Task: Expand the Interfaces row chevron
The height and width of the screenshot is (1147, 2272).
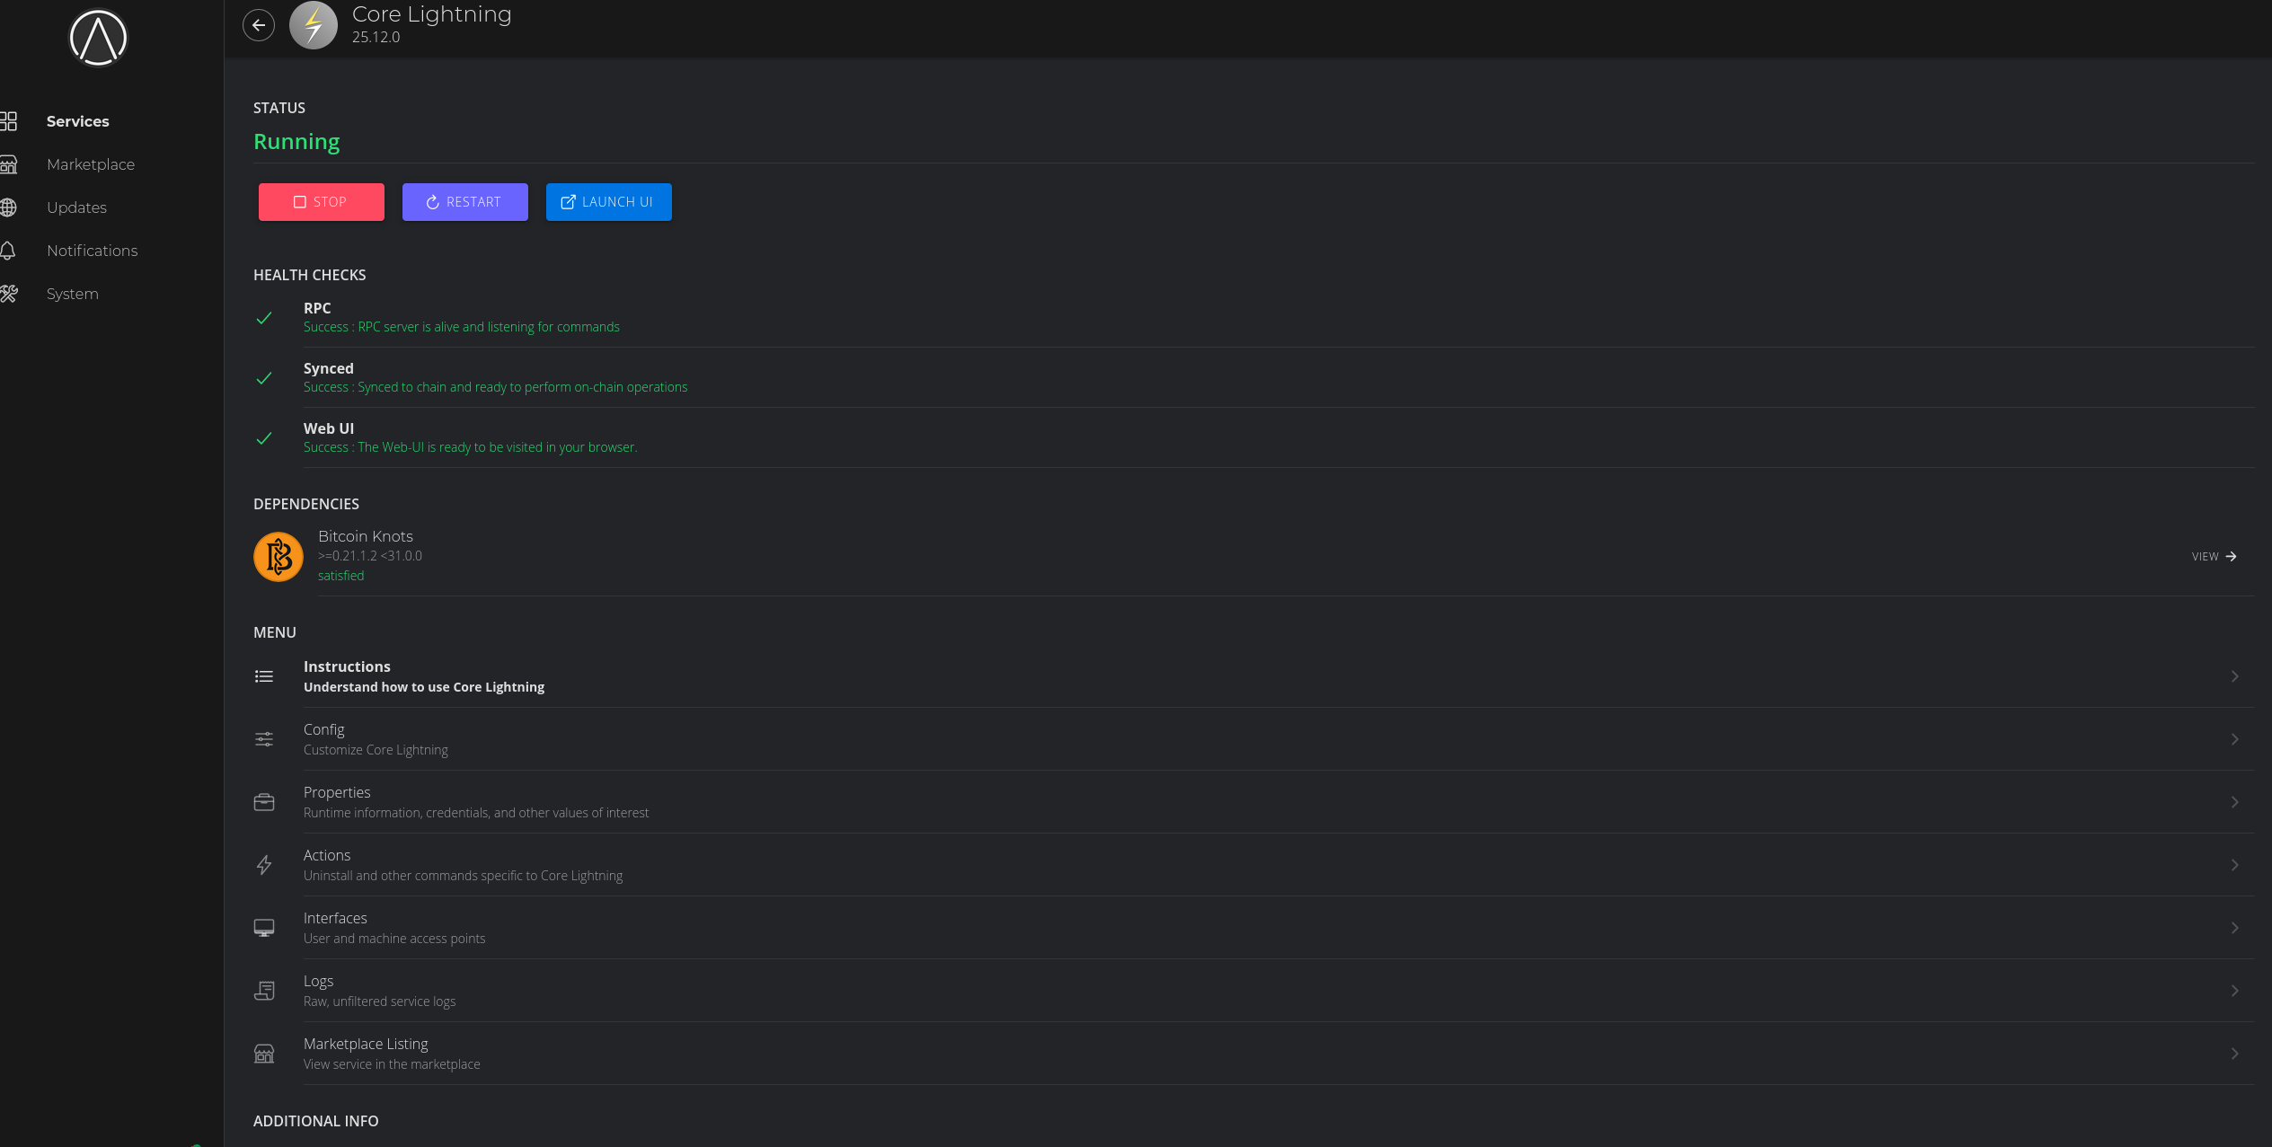Action: click(x=2234, y=928)
